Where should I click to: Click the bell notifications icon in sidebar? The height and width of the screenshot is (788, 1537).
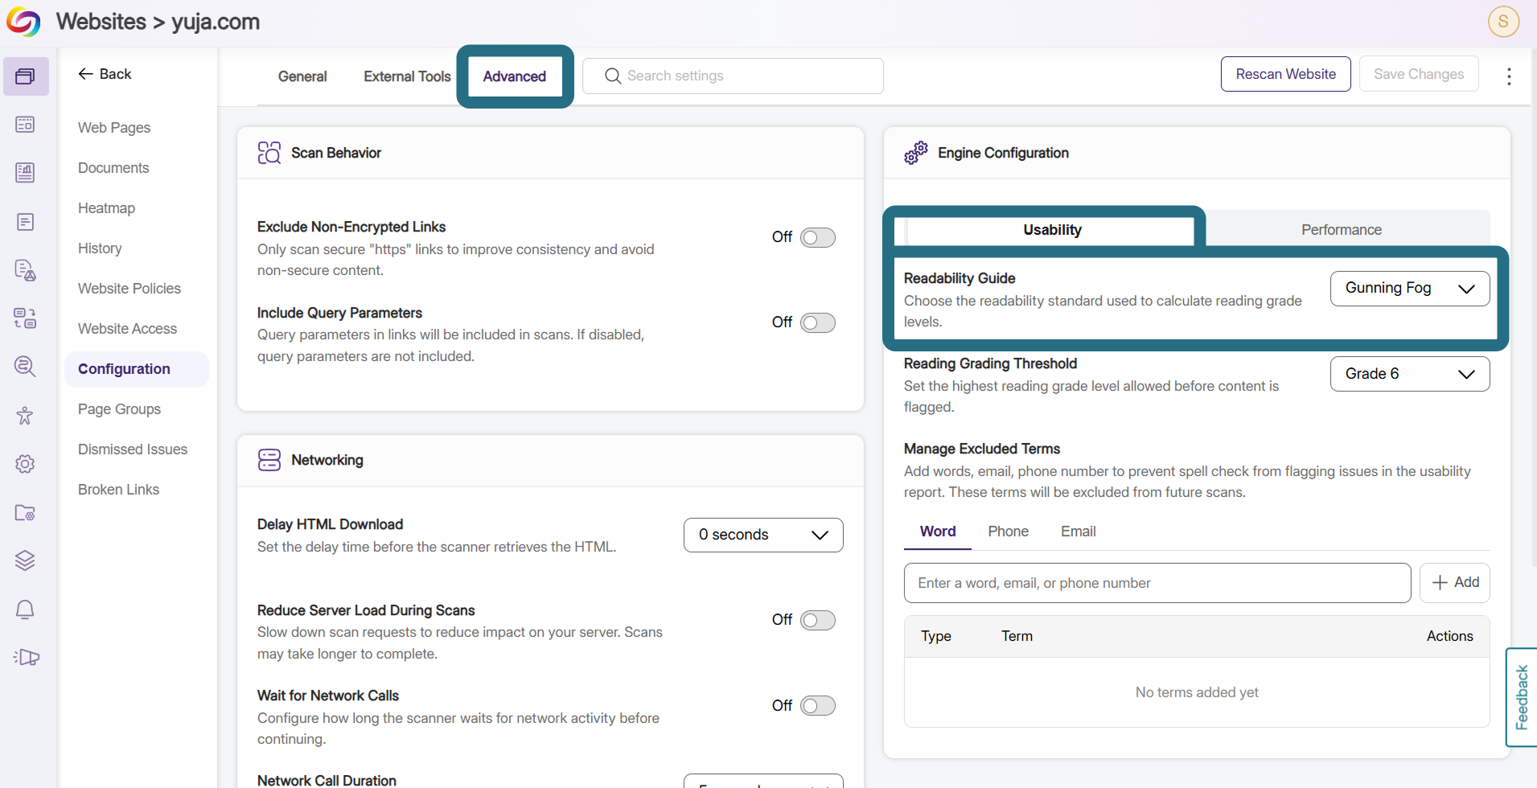coord(25,609)
